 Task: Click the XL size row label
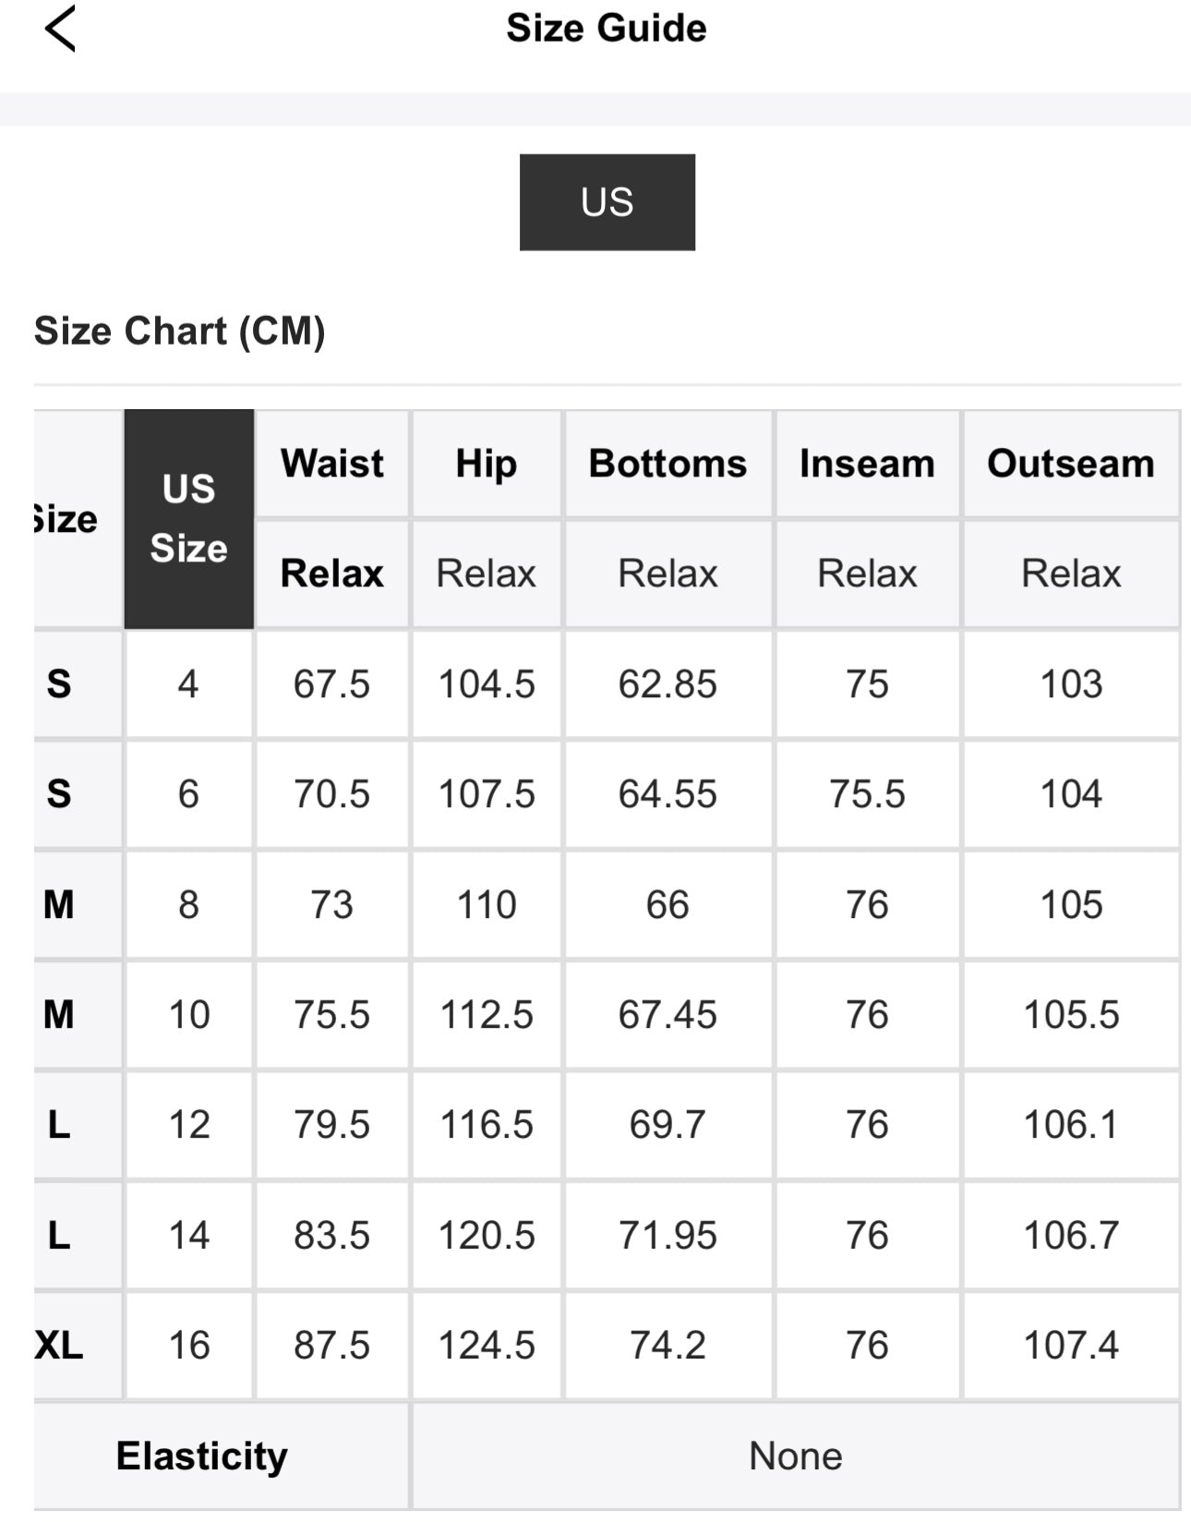point(60,1345)
